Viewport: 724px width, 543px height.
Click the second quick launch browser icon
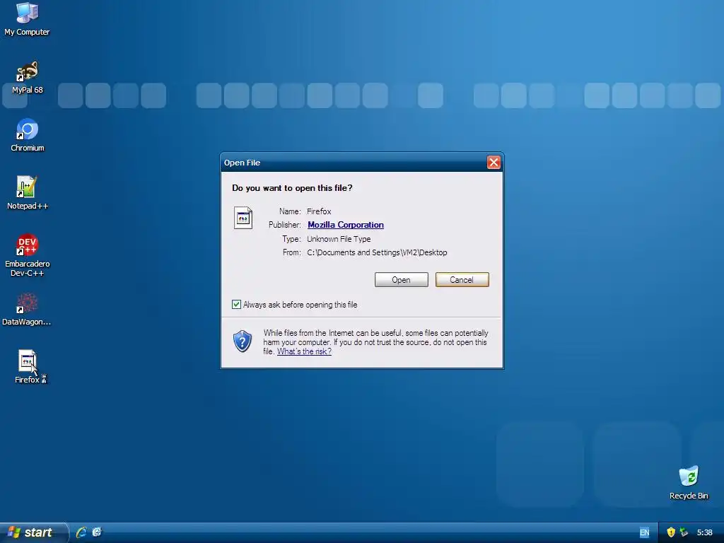click(97, 532)
